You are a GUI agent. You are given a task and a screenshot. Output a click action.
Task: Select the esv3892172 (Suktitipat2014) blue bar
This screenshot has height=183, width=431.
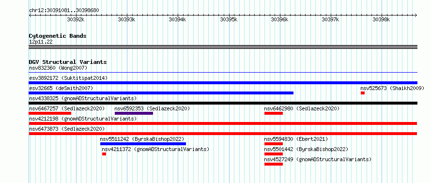pos(223,83)
